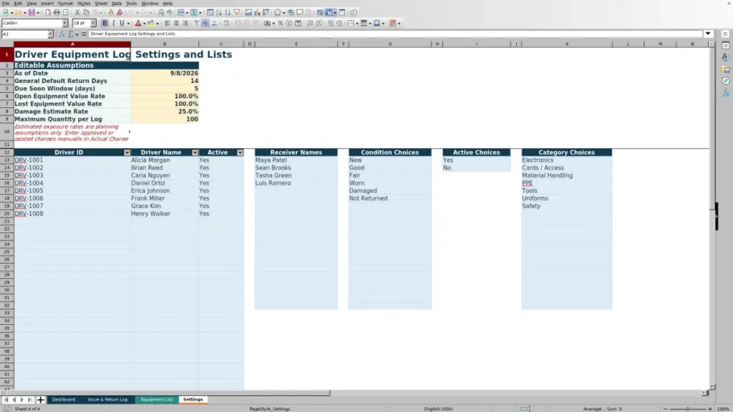Click the Insert Comment icon

(300, 13)
